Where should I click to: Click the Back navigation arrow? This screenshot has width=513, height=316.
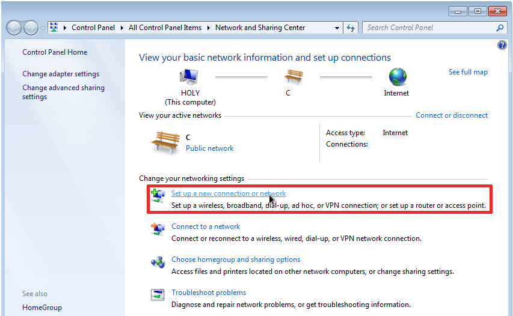click(14, 28)
